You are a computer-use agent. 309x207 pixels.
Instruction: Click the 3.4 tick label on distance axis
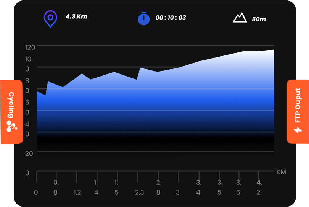(198, 187)
